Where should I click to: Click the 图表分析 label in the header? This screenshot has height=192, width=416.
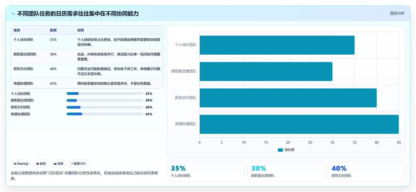[397, 13]
